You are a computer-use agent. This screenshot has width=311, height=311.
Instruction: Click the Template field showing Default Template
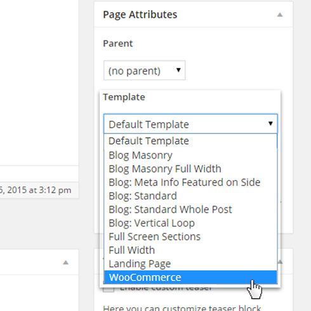[190, 124]
